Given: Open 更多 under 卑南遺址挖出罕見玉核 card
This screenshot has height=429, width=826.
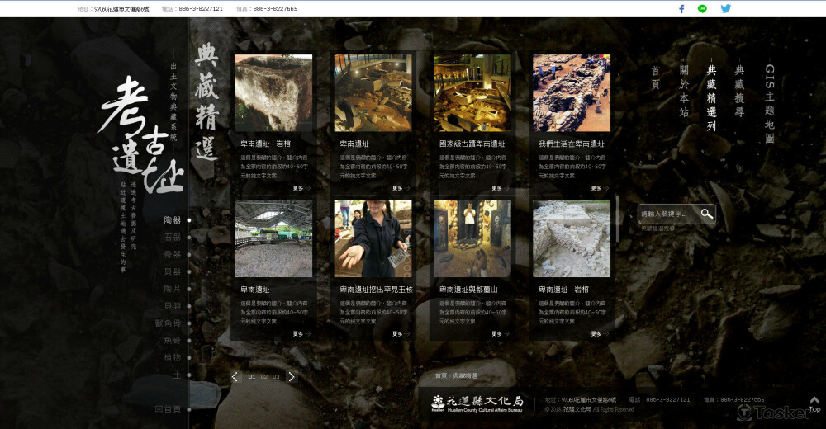Looking at the screenshot, I should 400,334.
